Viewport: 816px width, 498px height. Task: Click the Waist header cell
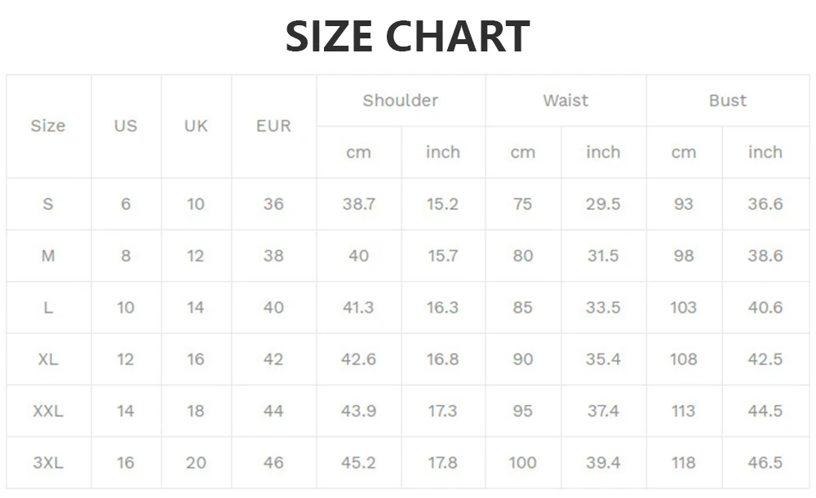(565, 100)
